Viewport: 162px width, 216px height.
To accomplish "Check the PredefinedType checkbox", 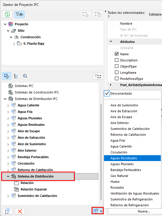I will click(117, 78).
